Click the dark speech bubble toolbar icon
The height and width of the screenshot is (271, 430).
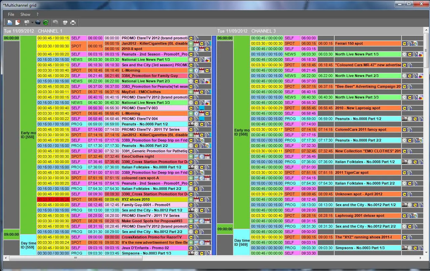38,23
